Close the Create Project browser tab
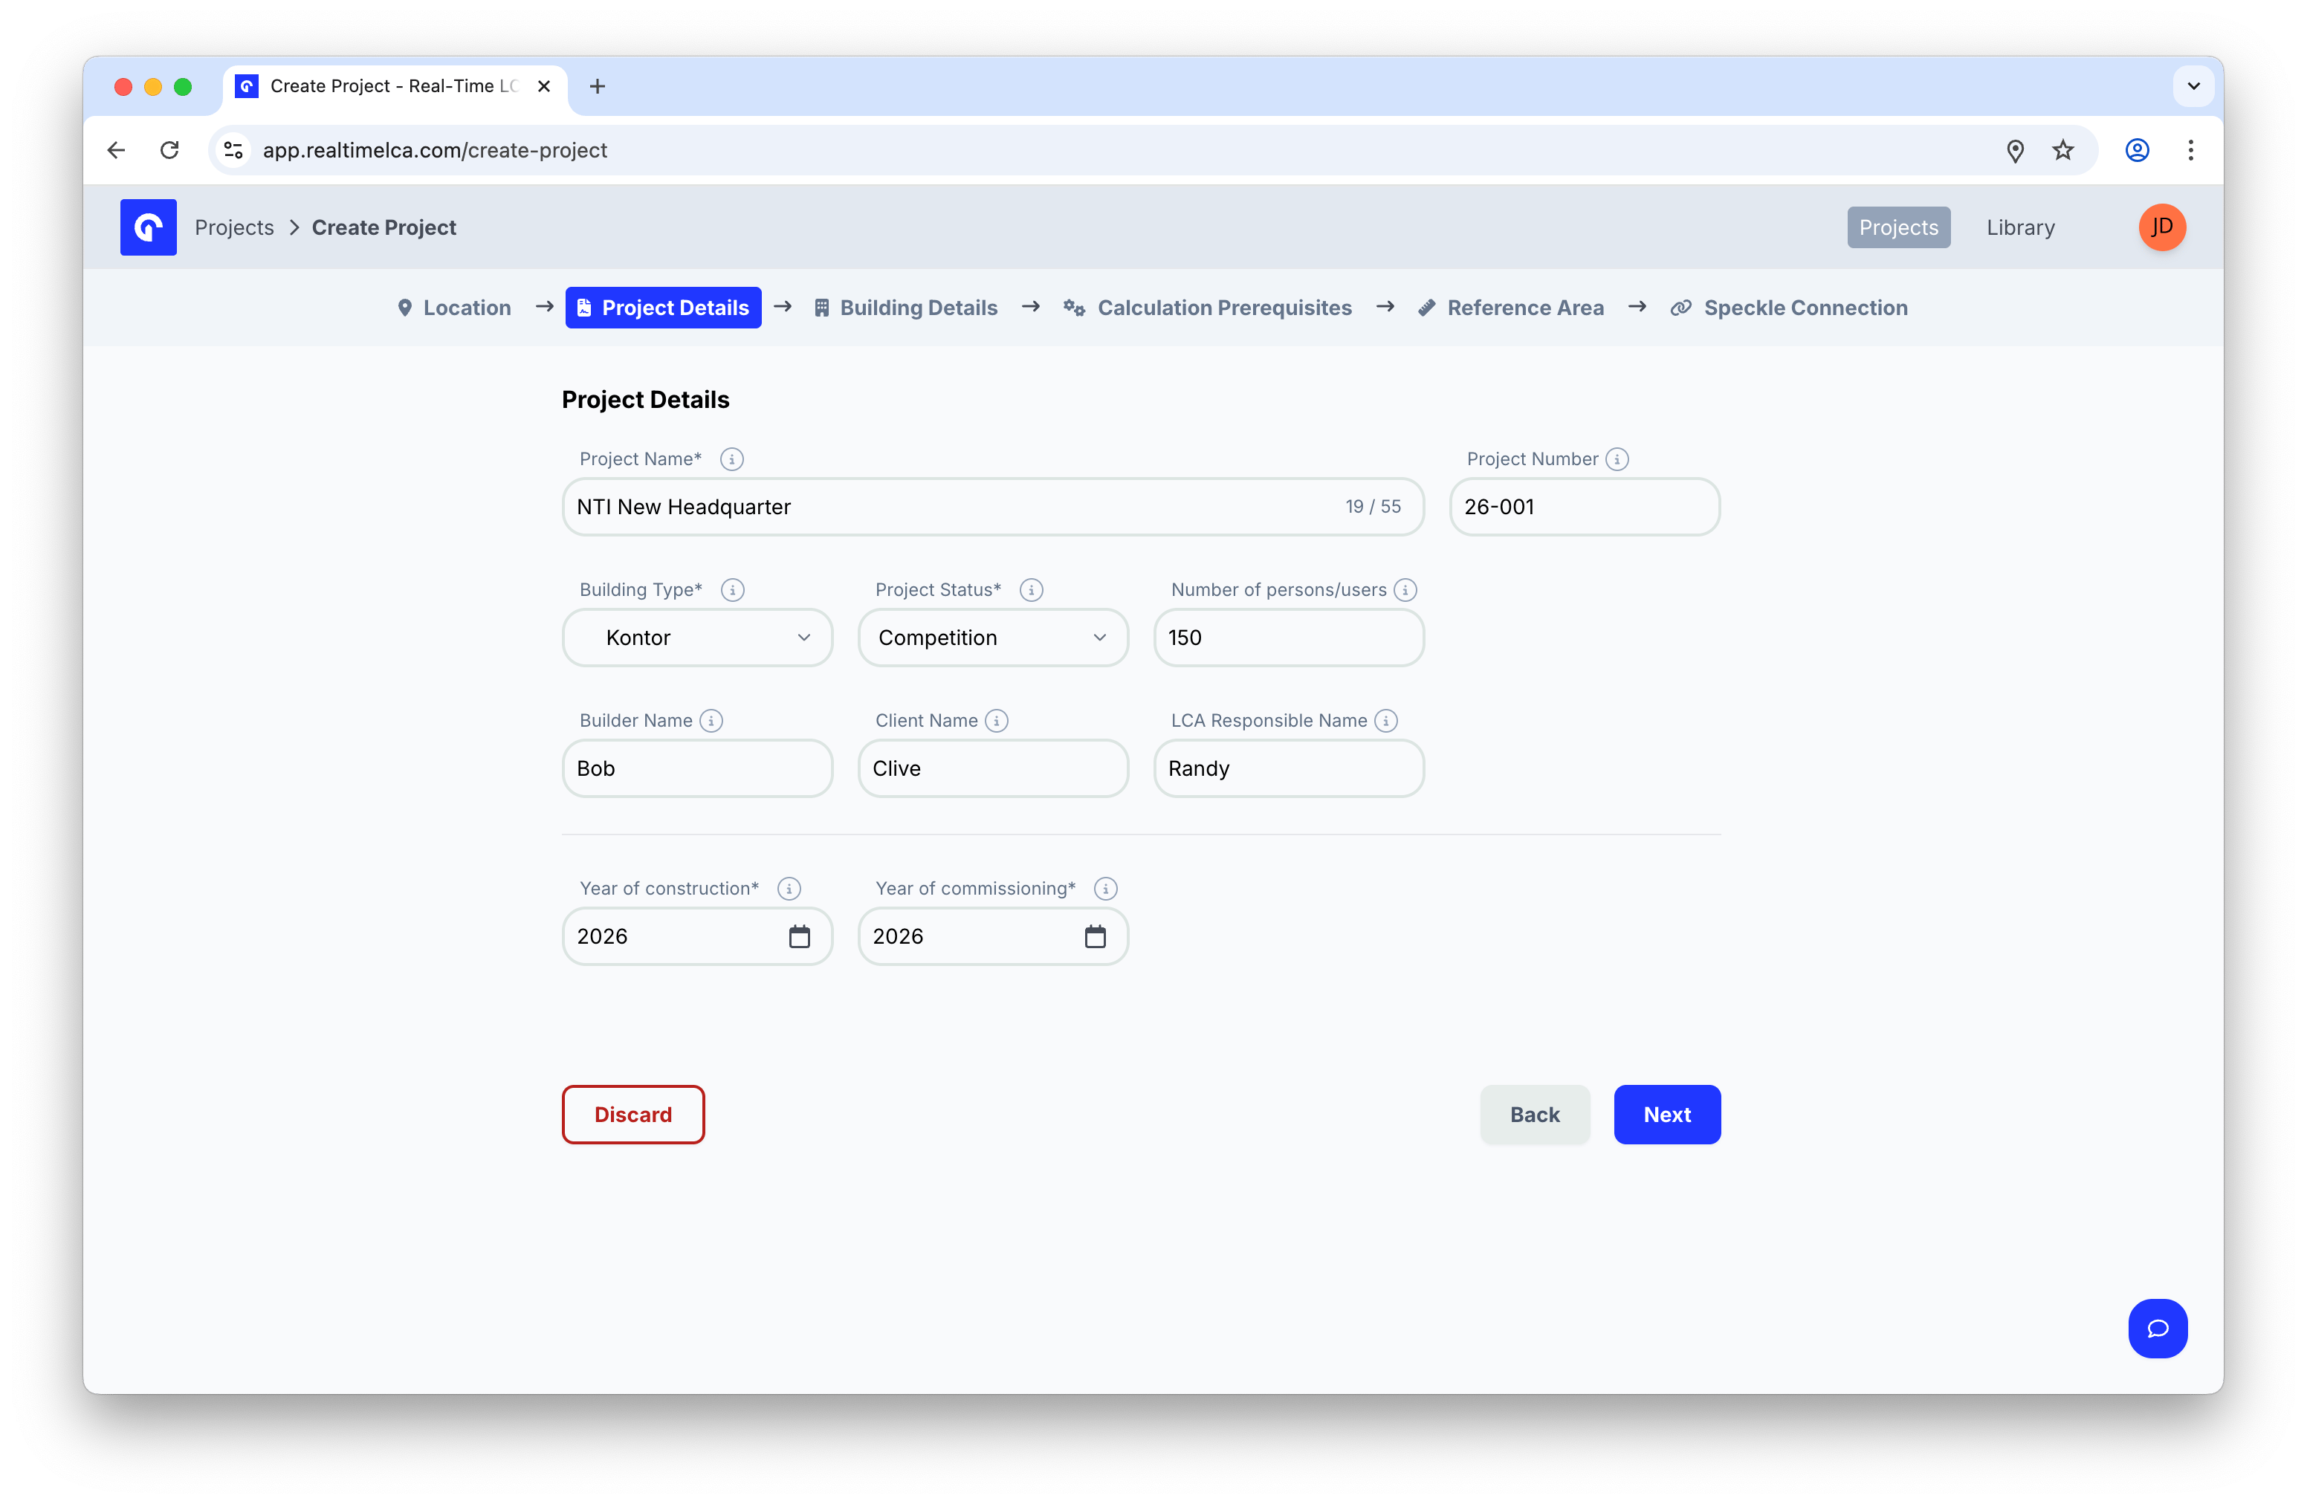The width and height of the screenshot is (2307, 1504). [x=544, y=86]
